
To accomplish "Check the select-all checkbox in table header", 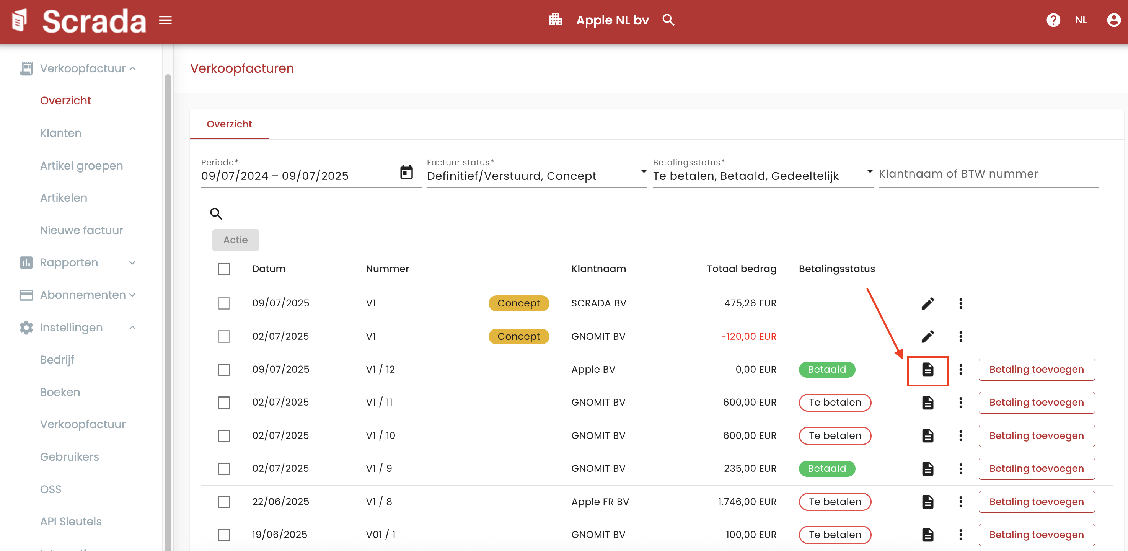I will click(224, 269).
